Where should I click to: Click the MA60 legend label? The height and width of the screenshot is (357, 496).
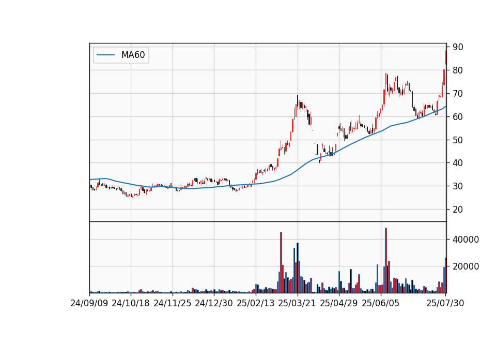pyautogui.click(x=133, y=55)
